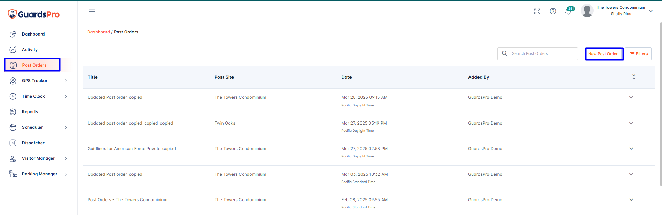The width and height of the screenshot is (662, 215).
Task: Follow the Dashboard breadcrumb link
Action: (x=99, y=32)
